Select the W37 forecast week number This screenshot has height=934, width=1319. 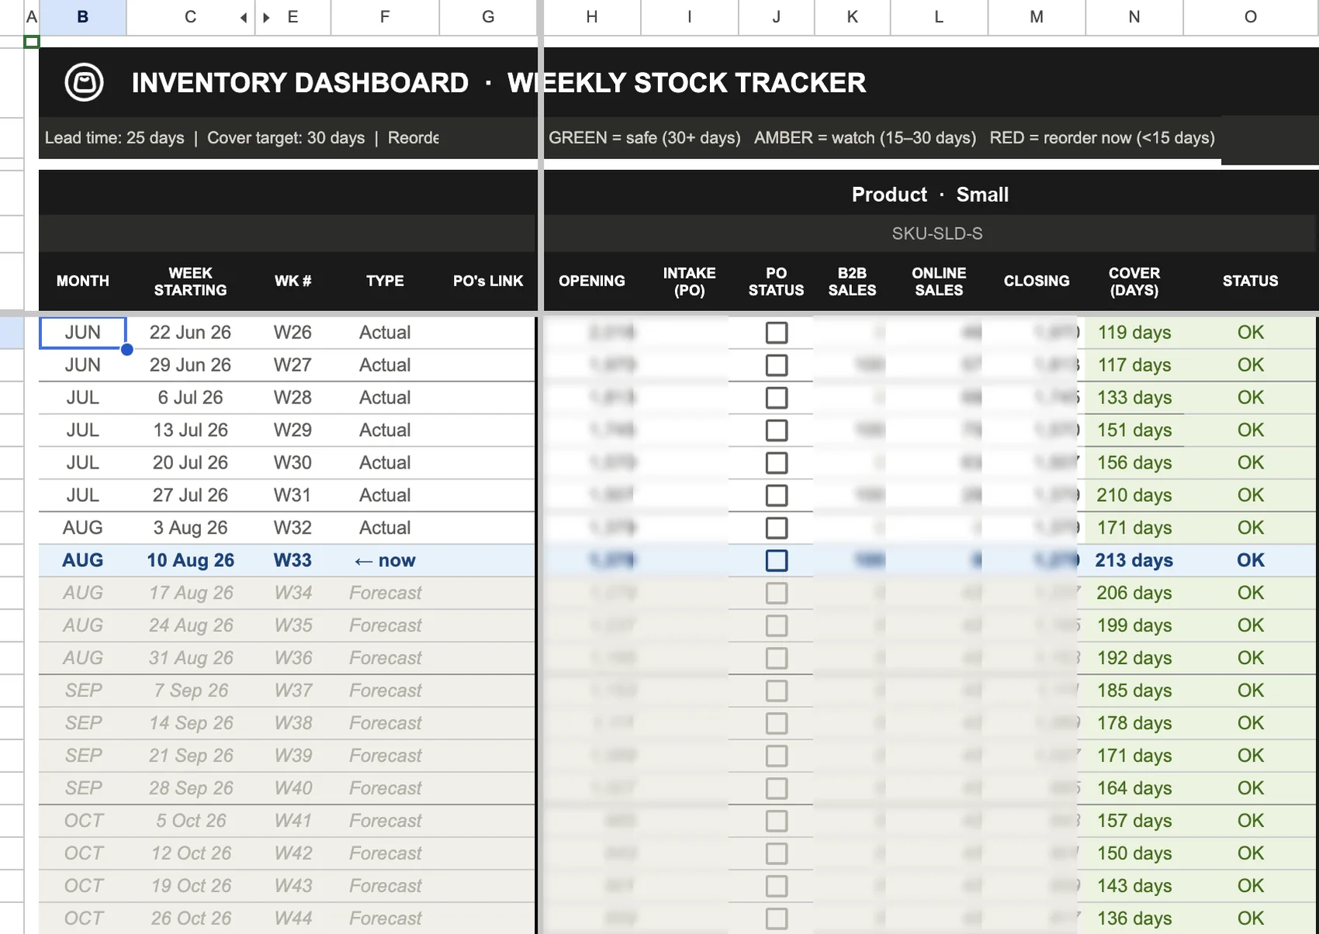pos(293,691)
